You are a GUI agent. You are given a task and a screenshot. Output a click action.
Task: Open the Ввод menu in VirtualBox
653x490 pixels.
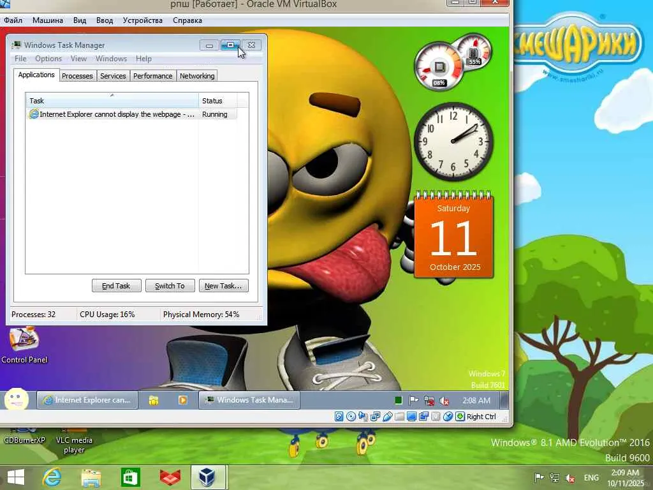(x=105, y=20)
